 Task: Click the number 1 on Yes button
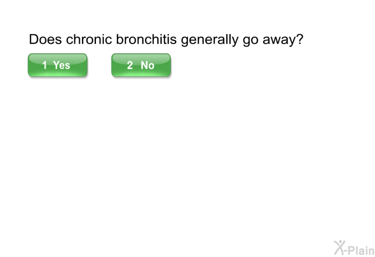44,65
